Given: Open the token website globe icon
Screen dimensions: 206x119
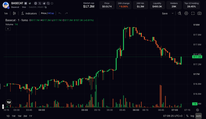Looking at the screenshot, I should 35,3.
